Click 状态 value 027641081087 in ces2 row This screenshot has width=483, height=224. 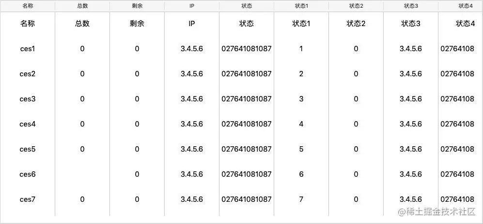tap(247, 74)
